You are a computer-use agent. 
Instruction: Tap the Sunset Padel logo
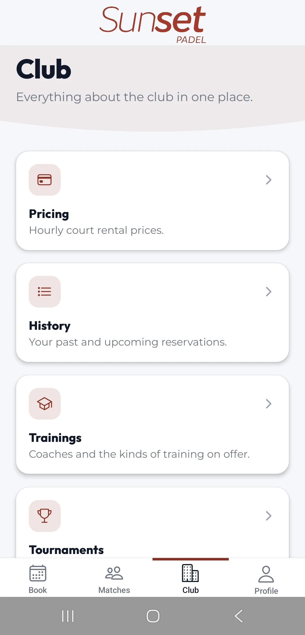tap(152, 25)
